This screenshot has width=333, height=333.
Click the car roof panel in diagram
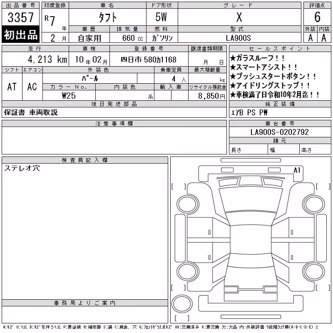[251, 239]
